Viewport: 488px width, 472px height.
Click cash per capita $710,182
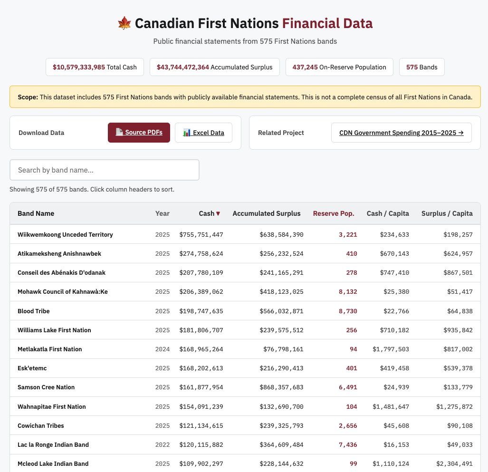(x=394, y=330)
